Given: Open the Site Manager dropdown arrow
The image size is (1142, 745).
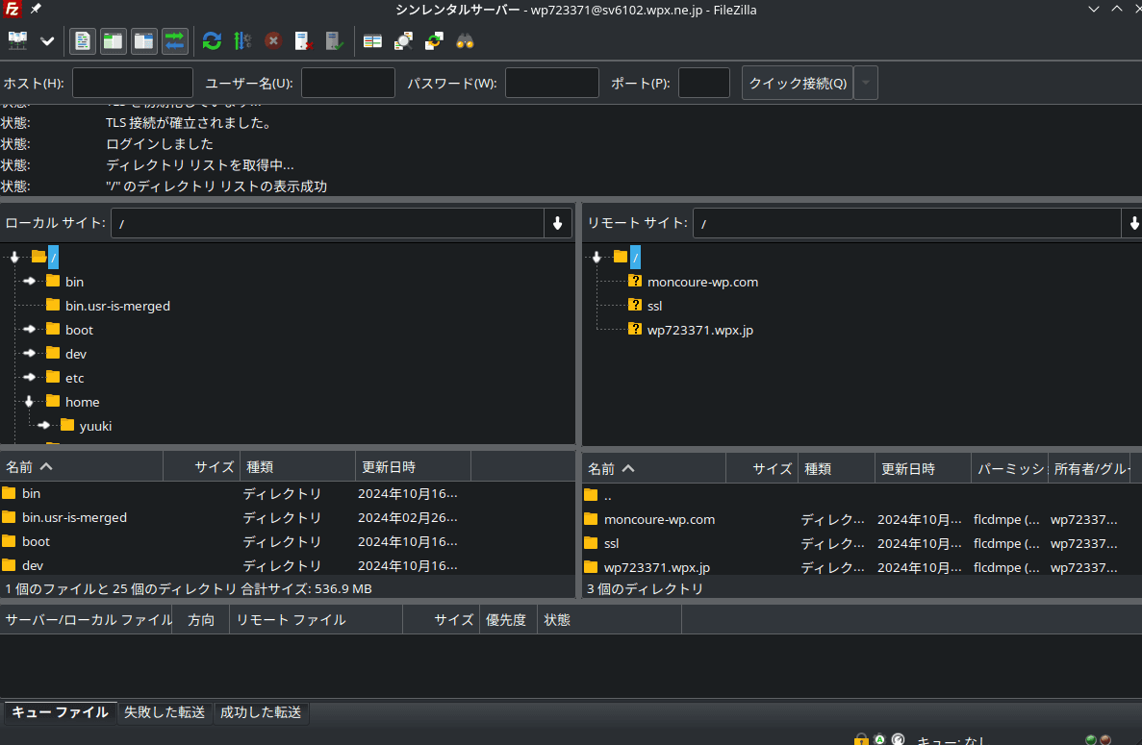Looking at the screenshot, I should point(47,40).
